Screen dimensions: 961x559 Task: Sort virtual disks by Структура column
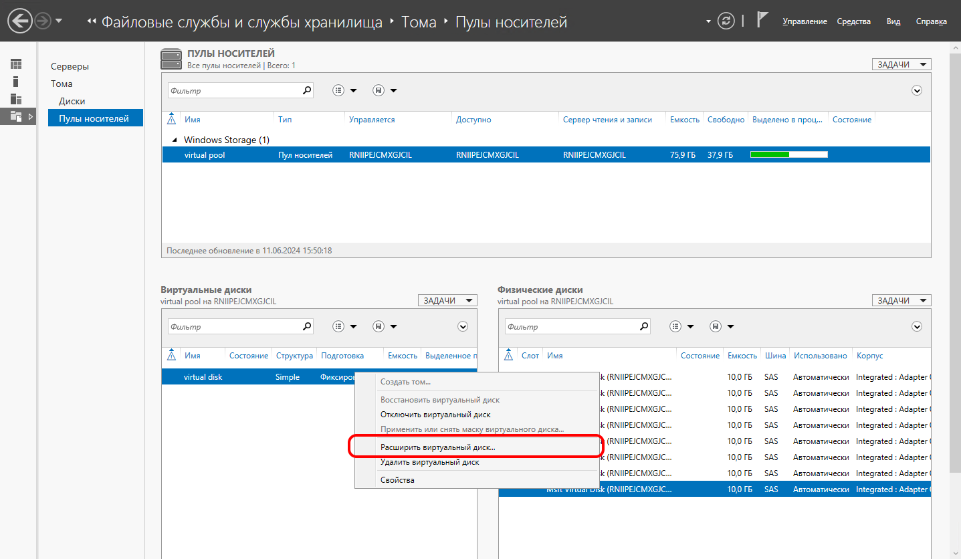coord(294,356)
